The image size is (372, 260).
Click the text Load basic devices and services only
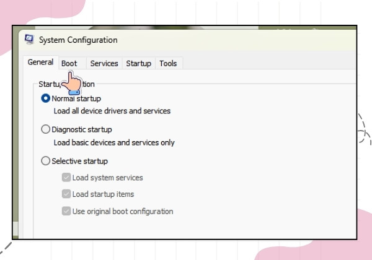tap(114, 142)
